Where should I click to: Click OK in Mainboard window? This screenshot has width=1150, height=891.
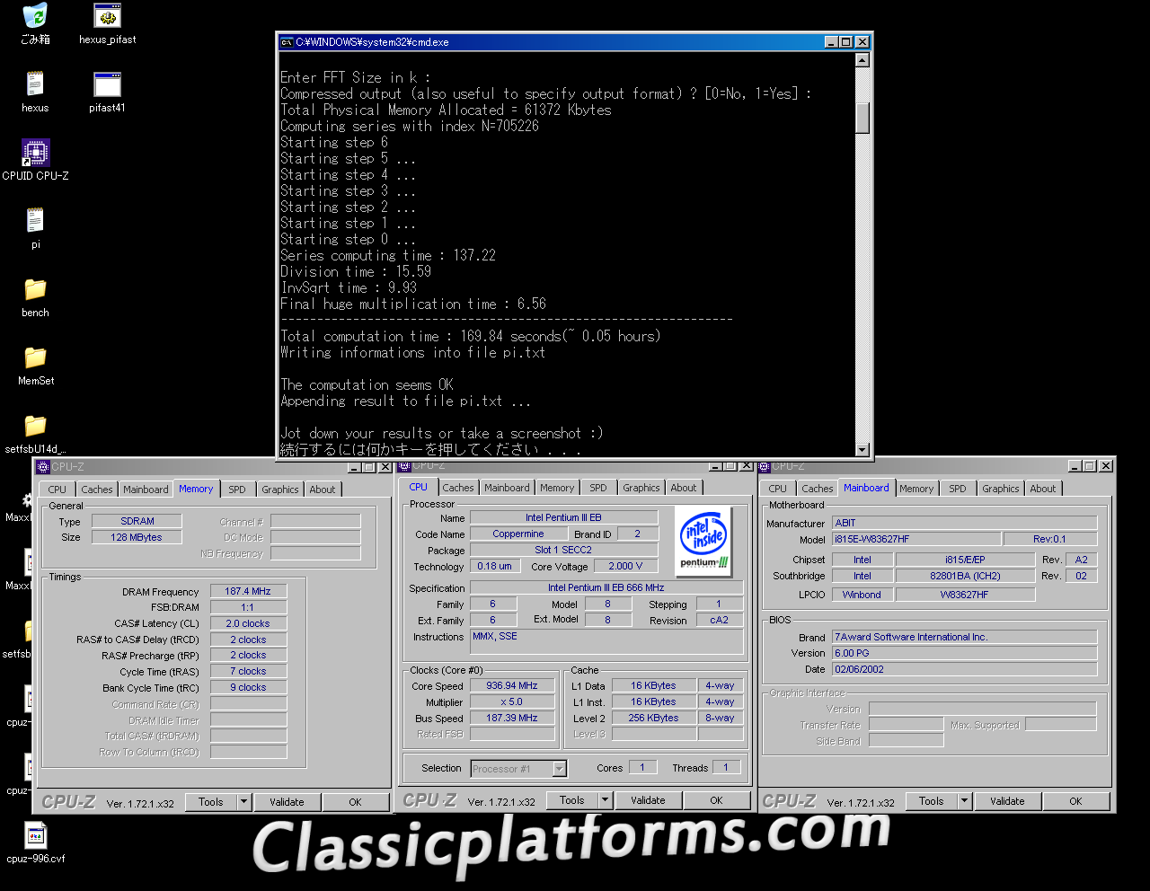coord(1076,801)
